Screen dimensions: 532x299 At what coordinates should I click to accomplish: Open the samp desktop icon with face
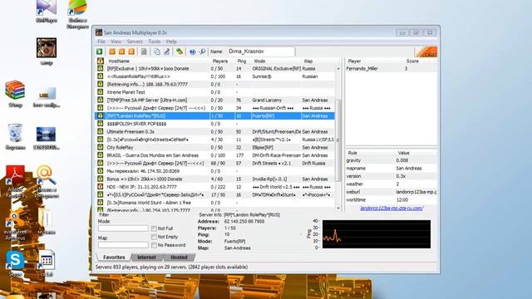coord(47,51)
